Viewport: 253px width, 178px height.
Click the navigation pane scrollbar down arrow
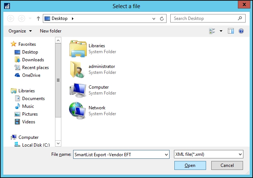58,143
